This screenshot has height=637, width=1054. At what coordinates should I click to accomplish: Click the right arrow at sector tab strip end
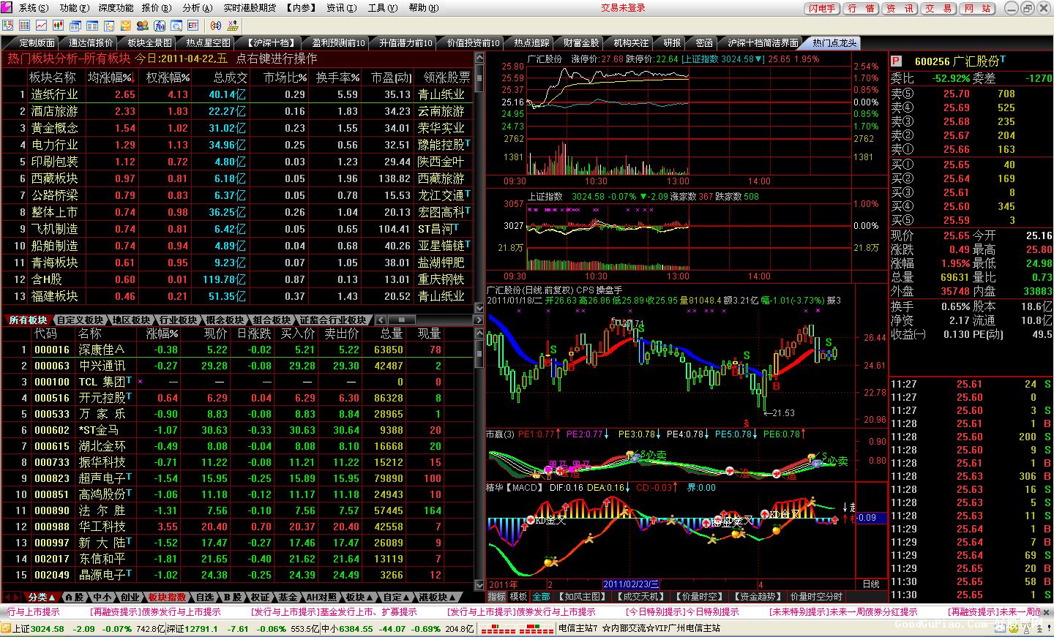pyautogui.click(x=479, y=320)
